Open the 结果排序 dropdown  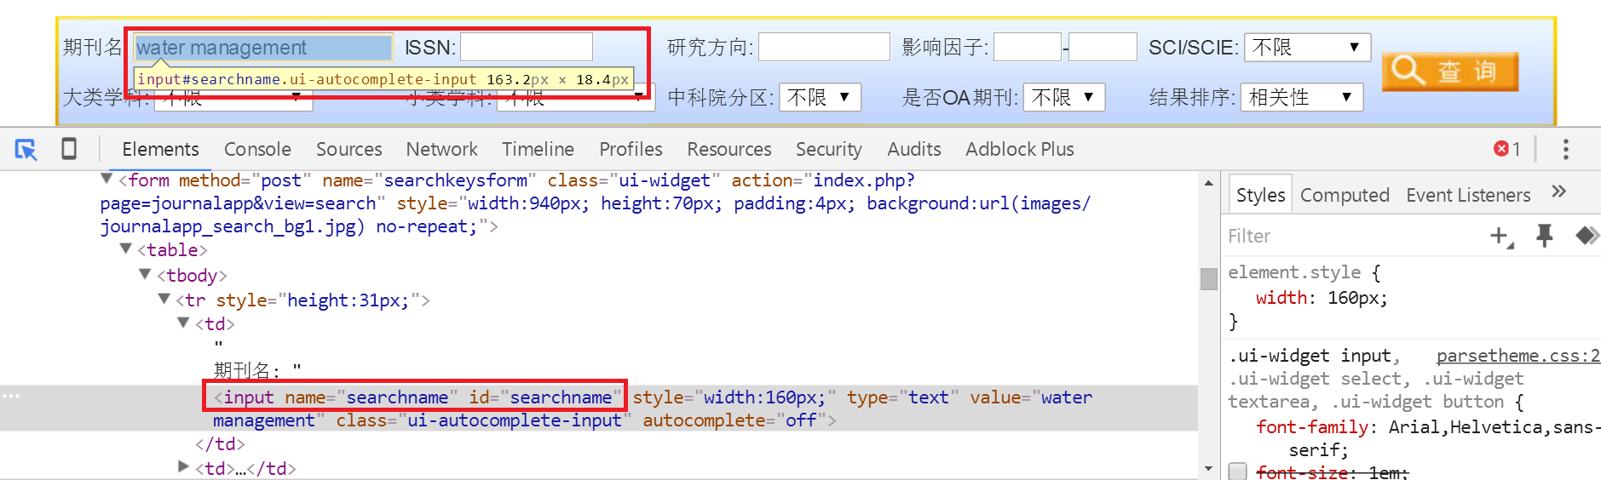point(1302,97)
